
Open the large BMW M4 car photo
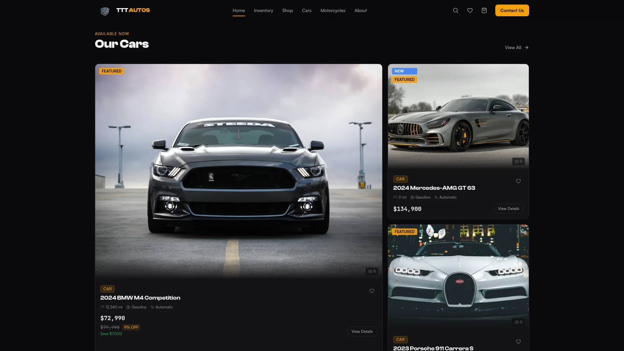(x=239, y=172)
